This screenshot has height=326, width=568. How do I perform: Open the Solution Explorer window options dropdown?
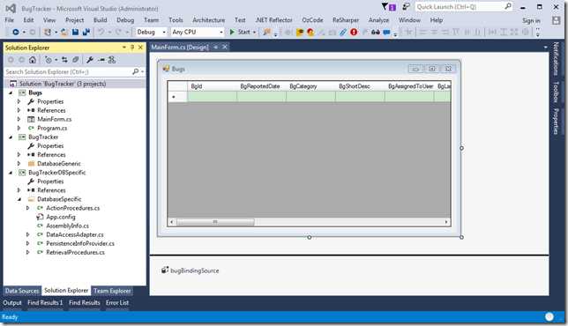coord(124,48)
